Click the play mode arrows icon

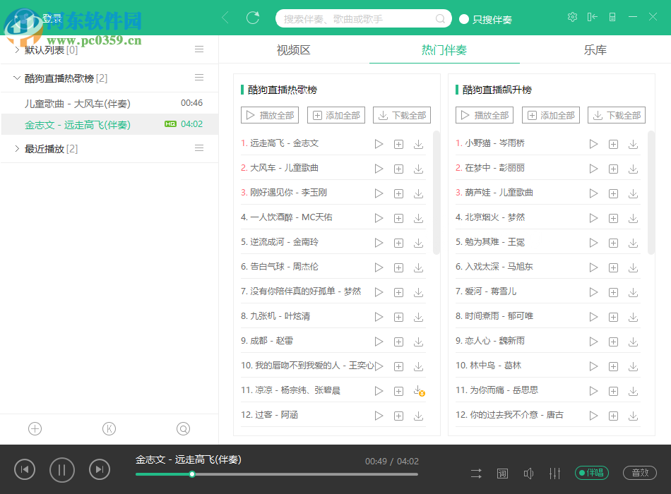pos(475,473)
